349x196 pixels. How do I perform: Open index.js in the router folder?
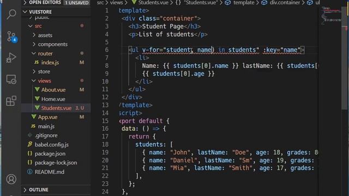point(50,63)
